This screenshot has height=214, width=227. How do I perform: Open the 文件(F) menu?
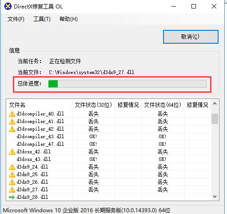coord(16,19)
